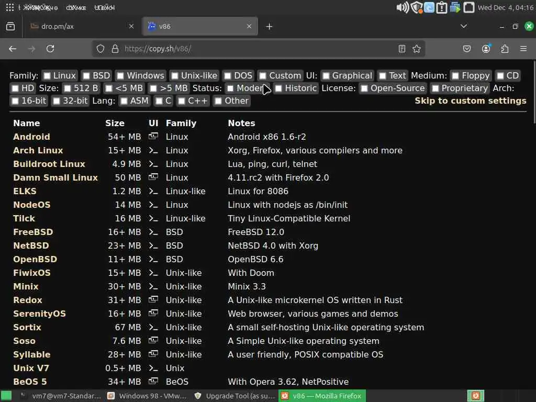This screenshot has height=402, width=536.
Task: Bookmark this page star icon
Action: [x=416, y=49]
